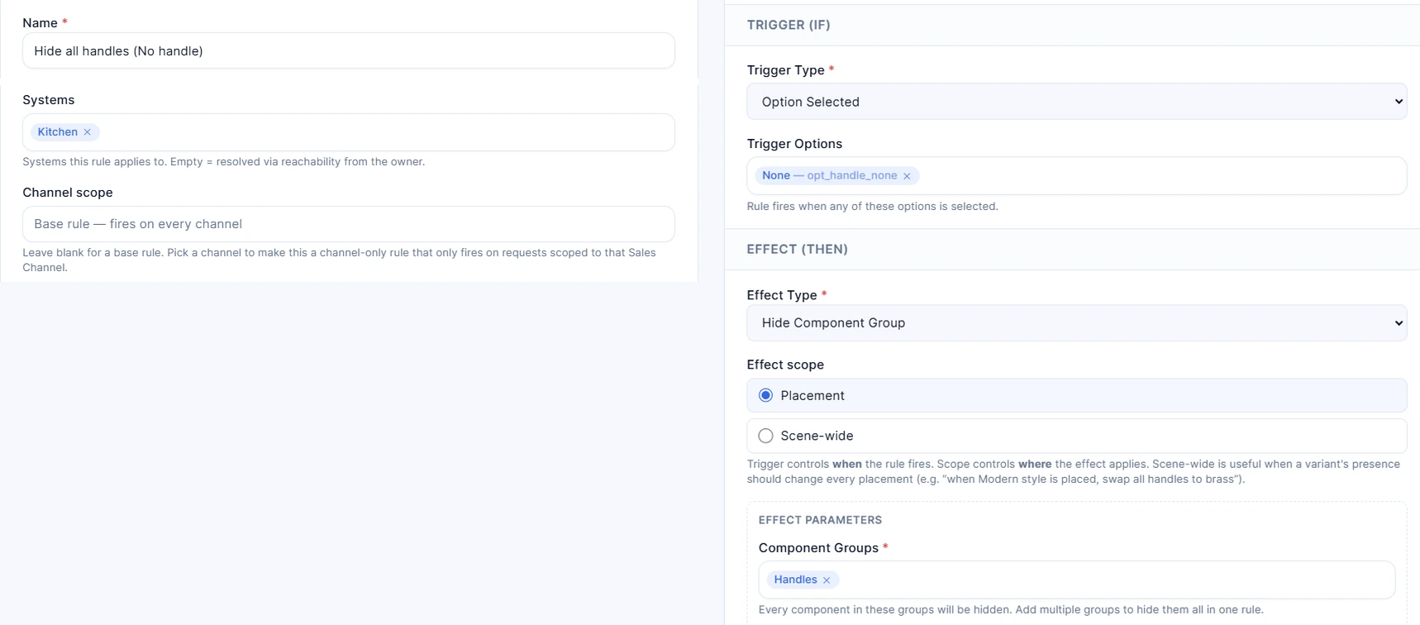
Task: Focus the Channel scope input
Action: [x=349, y=224]
